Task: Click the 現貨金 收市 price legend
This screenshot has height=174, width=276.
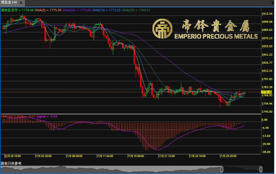Action: 17,10
